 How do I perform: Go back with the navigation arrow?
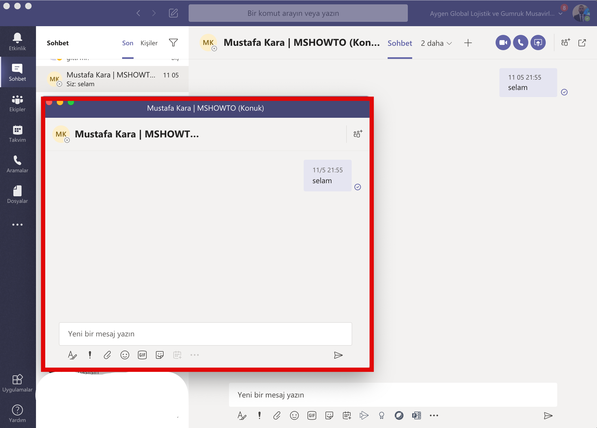click(138, 13)
